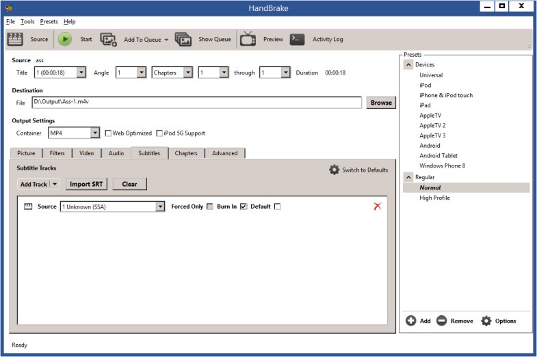This screenshot has height=357, width=537.
Task: Select the High Profile preset
Action: pos(434,198)
